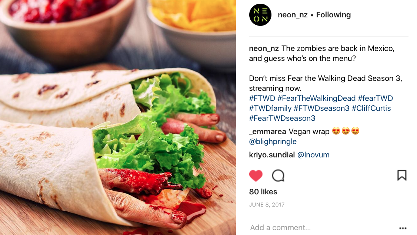Open comments with the speech bubble icon
The image size is (417, 235).
coord(278,176)
